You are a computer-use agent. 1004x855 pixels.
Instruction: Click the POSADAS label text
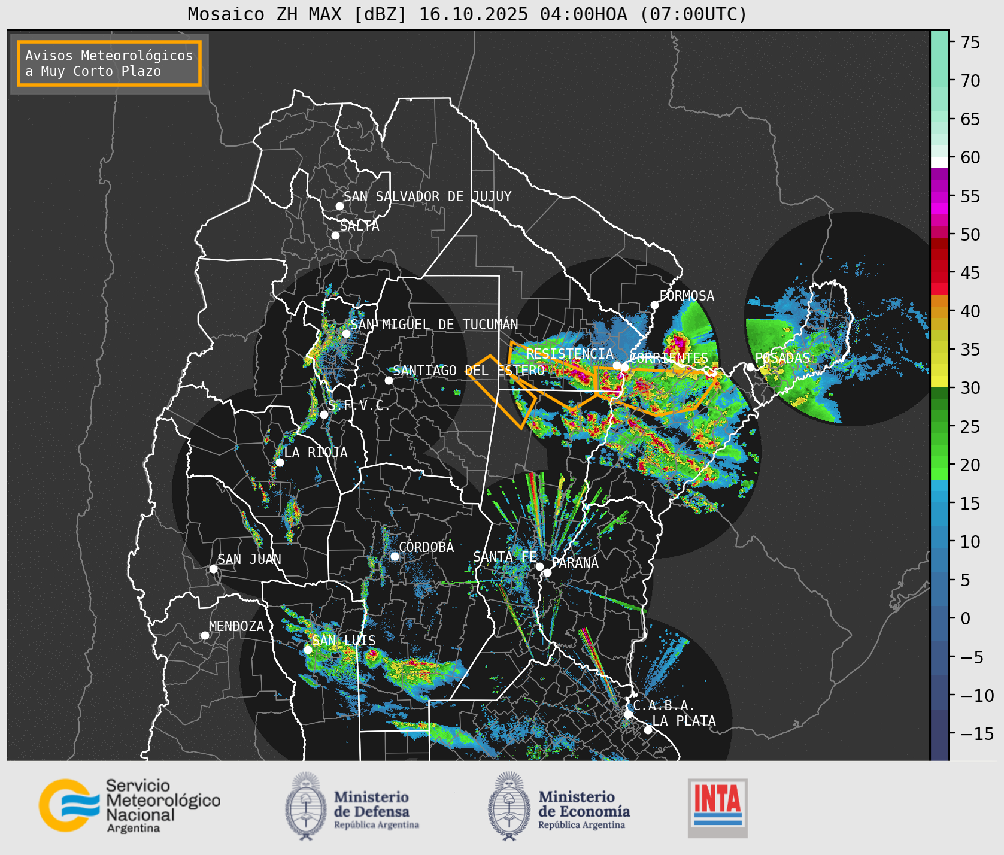(782, 358)
